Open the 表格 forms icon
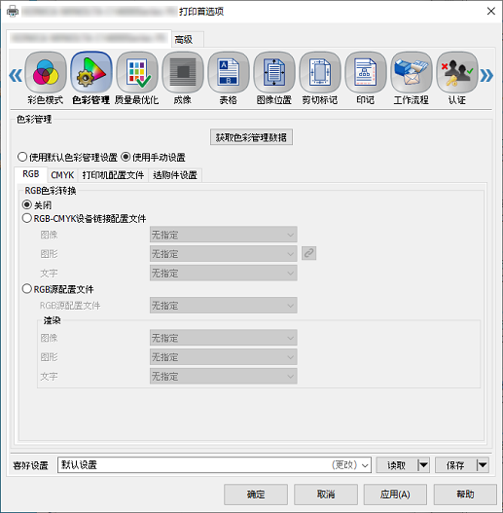Viewport: 503px width, 513px height. (x=229, y=73)
